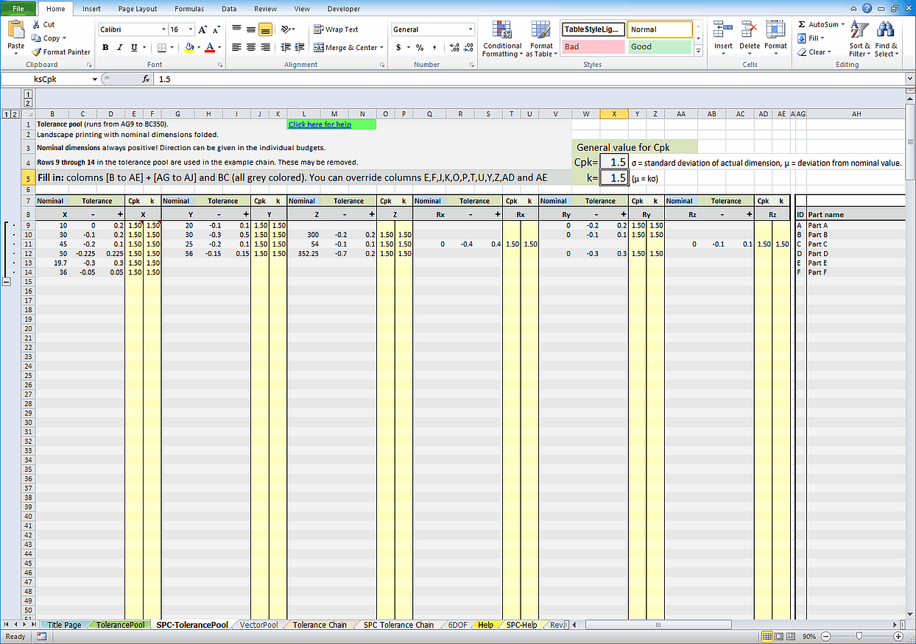916x644 pixels.
Task: Open the VectorPool sheet tab
Action: pyautogui.click(x=259, y=625)
